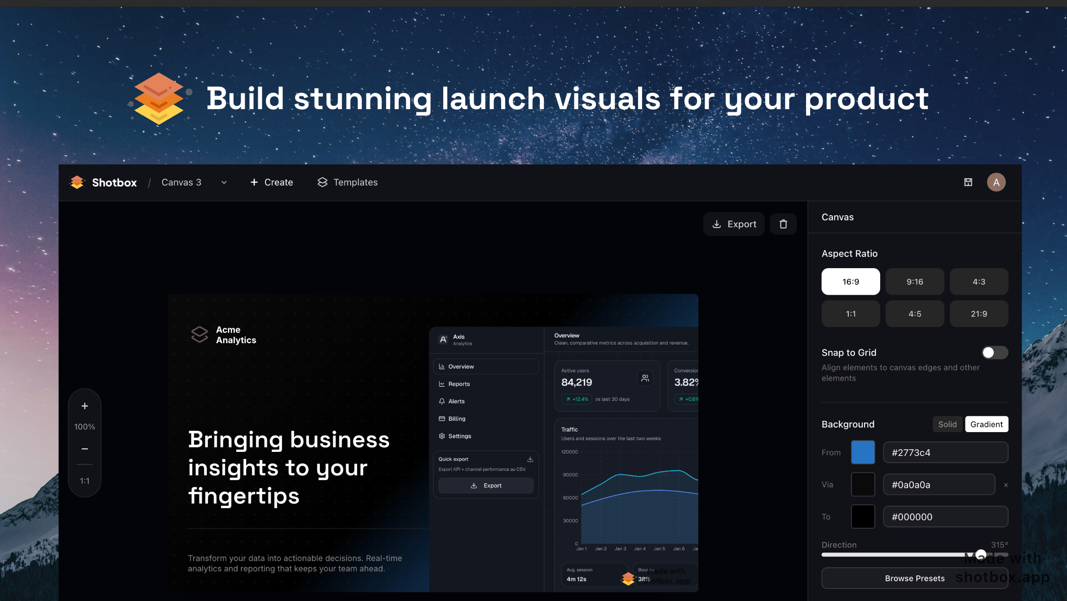Remove the Via gradient stop with the × icon

[x=1006, y=485]
